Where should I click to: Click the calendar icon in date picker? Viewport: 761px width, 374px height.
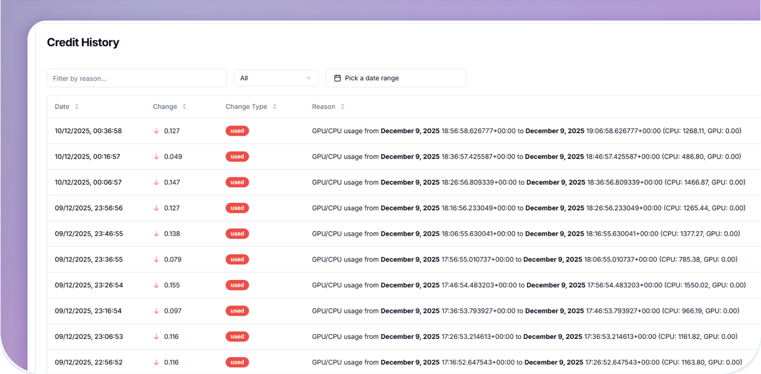(337, 78)
